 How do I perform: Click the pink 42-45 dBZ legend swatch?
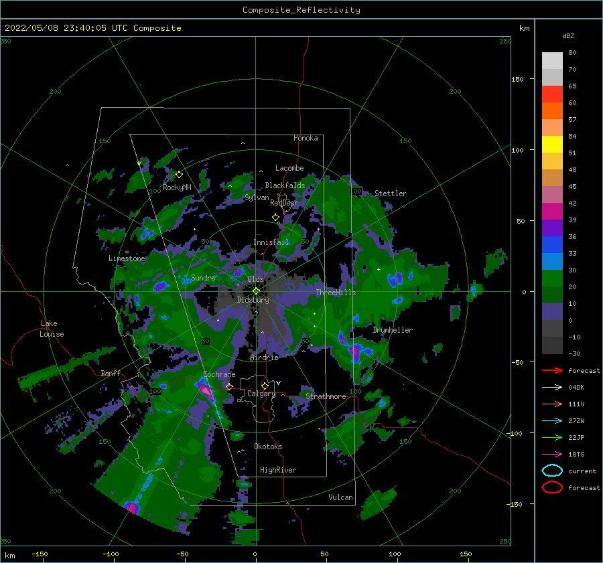pos(552,194)
